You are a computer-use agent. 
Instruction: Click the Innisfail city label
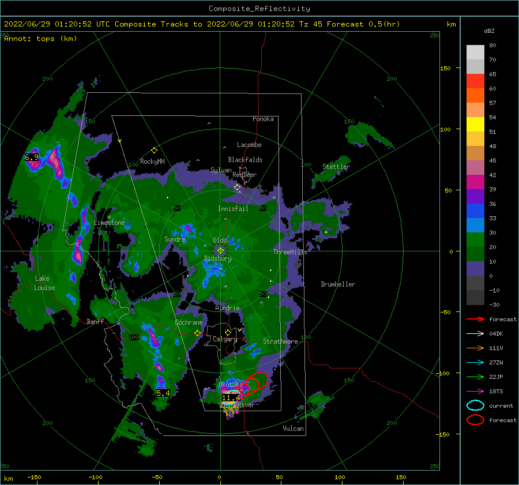tap(233, 209)
